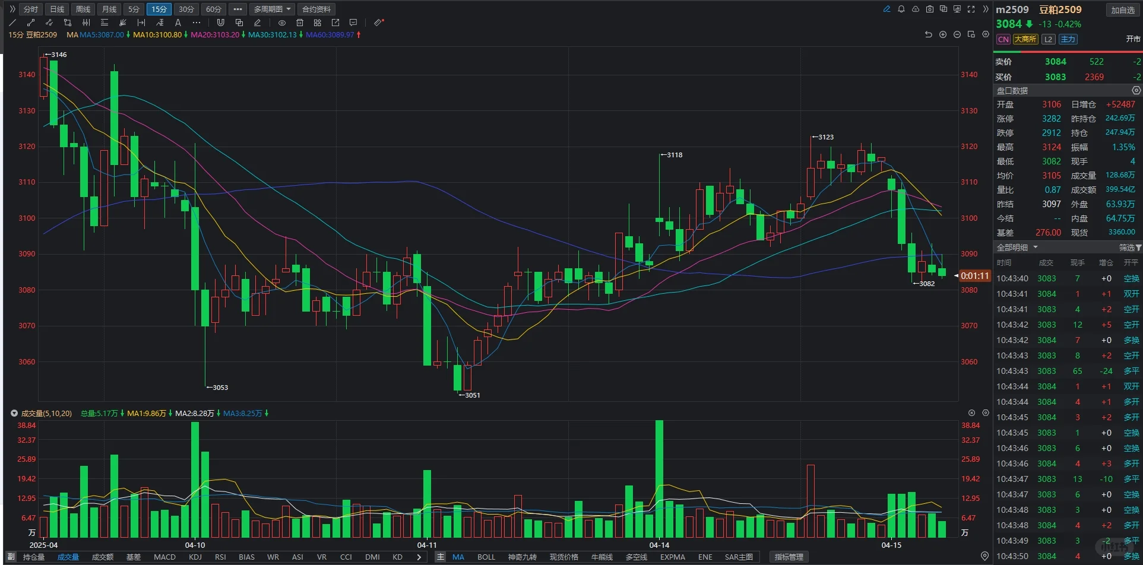Switch to 30分 period

click(x=186, y=9)
